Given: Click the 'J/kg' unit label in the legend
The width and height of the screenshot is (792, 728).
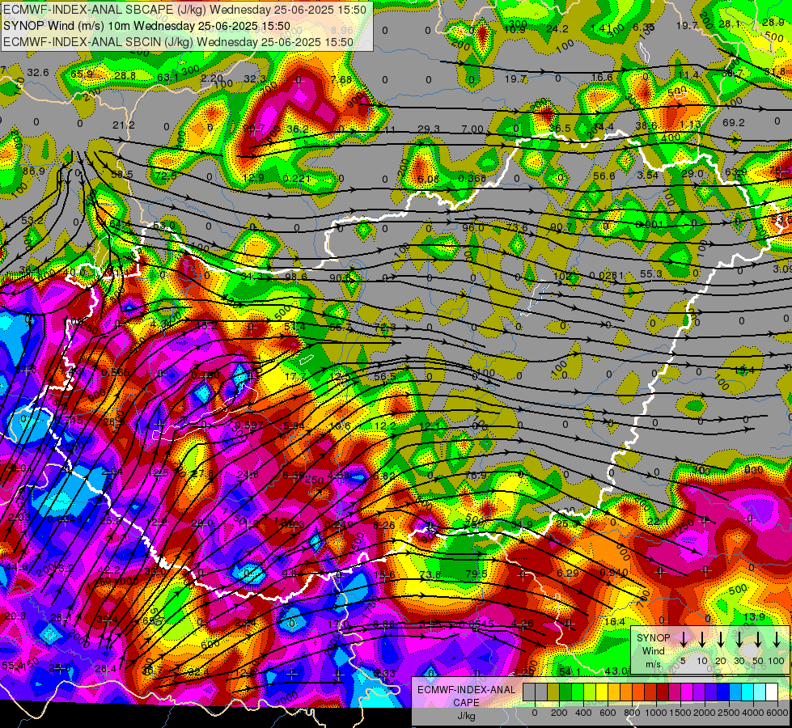Looking at the screenshot, I should [x=466, y=716].
